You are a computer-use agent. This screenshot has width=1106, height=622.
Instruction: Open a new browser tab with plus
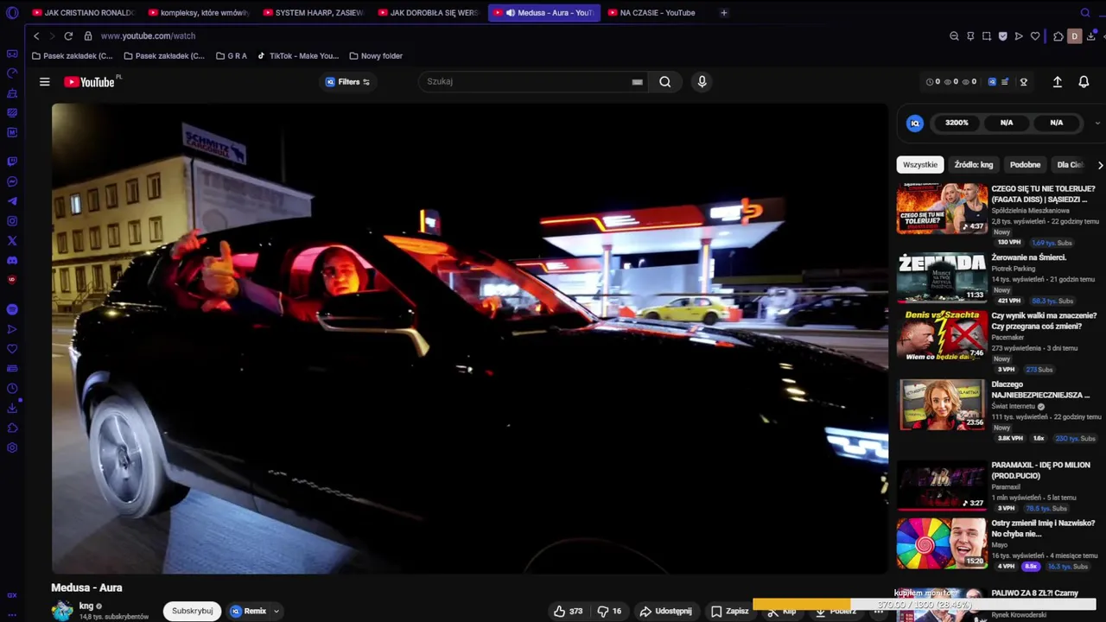coord(724,13)
